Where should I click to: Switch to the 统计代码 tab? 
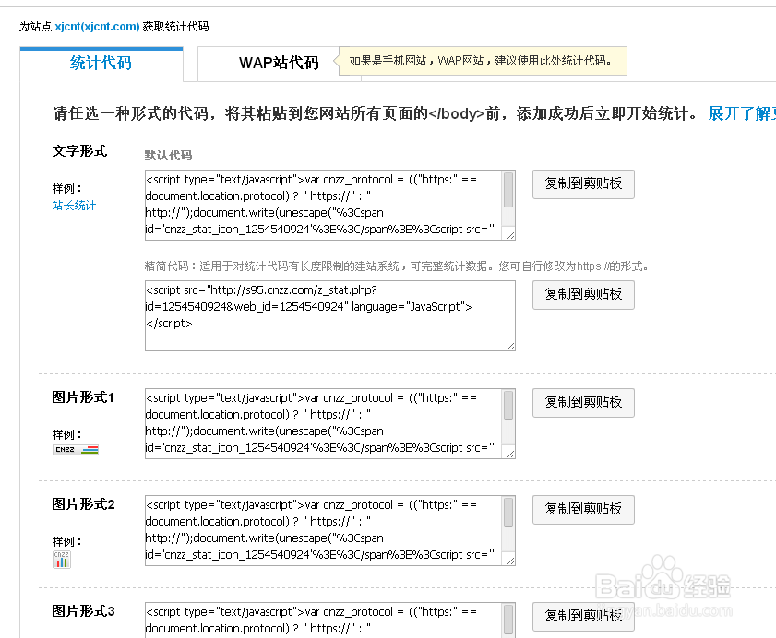pyautogui.click(x=101, y=64)
